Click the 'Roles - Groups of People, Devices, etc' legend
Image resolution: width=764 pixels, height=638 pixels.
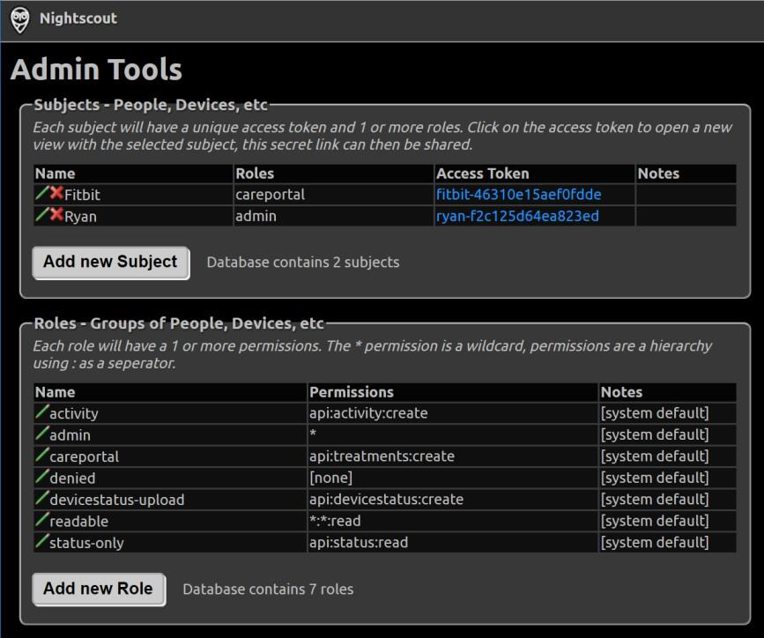coord(179,323)
